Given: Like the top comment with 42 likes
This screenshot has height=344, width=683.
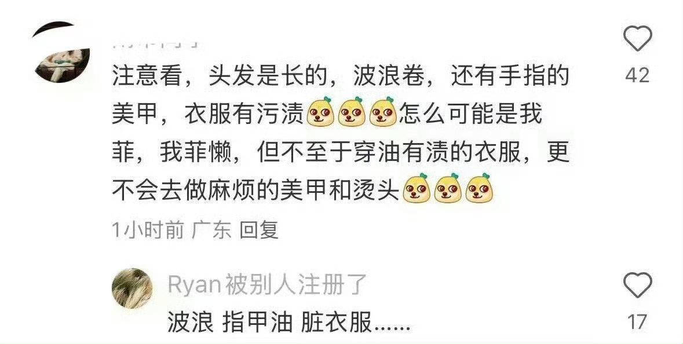Looking at the screenshot, I should point(637,38).
